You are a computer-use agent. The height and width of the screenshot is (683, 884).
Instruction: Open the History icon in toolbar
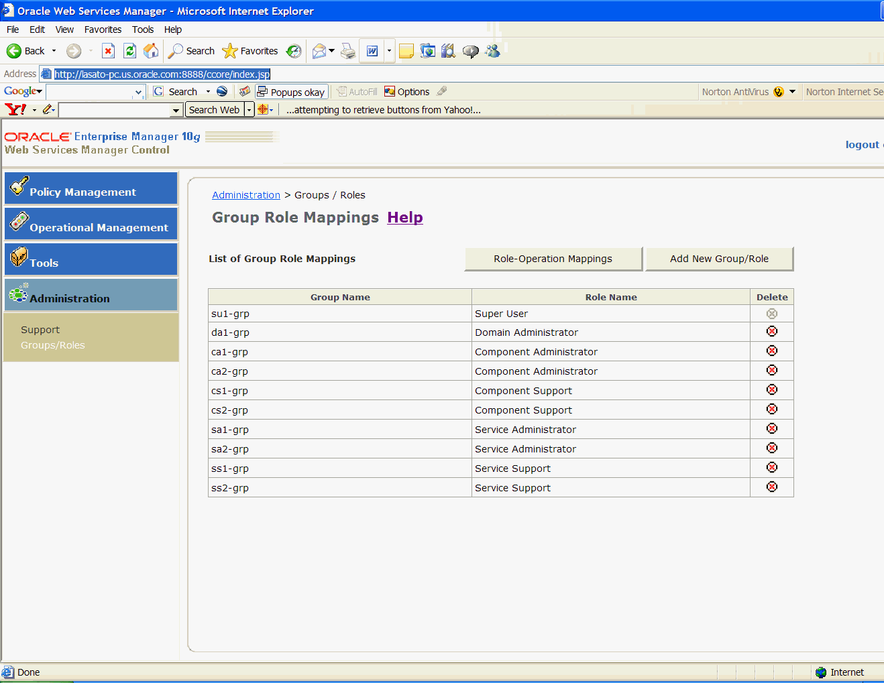294,51
